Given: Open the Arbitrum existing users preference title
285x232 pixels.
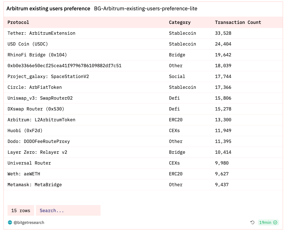Looking at the screenshot, I should pos(48,9).
